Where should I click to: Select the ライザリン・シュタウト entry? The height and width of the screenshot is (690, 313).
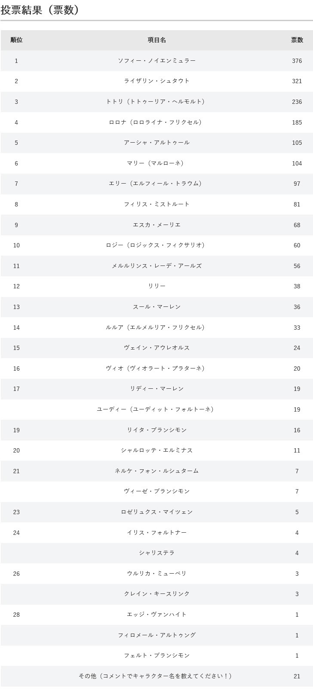[x=157, y=81]
